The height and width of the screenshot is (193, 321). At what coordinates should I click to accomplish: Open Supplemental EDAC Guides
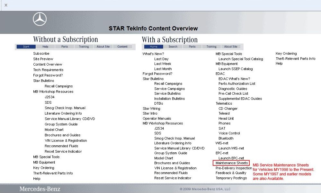point(240,99)
